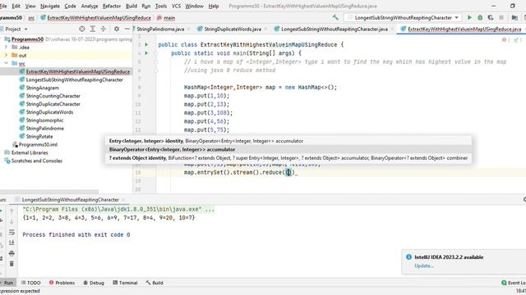Viewport: 526px width, 295px height.
Task: Click inside reduce() parentheses in editor
Action: (x=288, y=173)
